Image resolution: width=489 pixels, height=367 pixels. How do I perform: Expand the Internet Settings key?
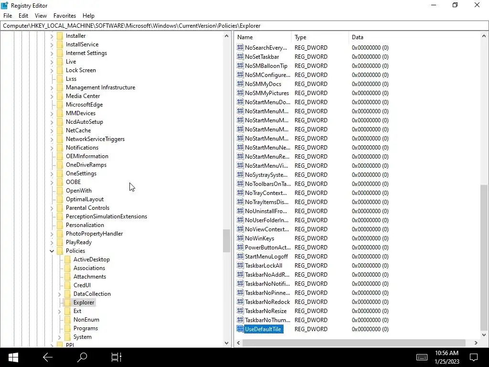point(52,53)
